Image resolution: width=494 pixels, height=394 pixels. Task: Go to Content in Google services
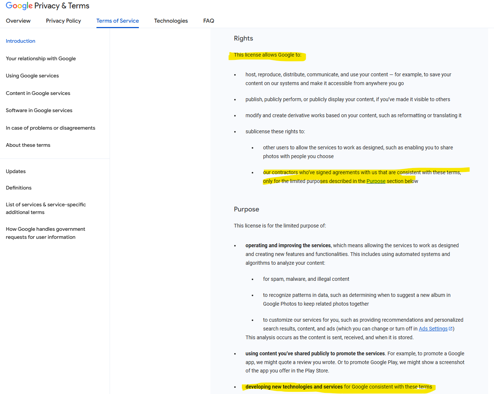[x=38, y=93]
